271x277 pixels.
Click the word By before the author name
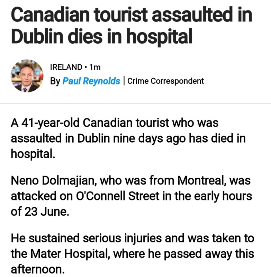55,81
